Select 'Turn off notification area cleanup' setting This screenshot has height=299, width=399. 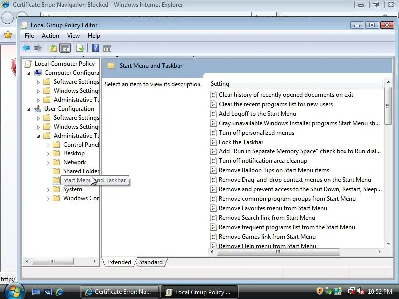(263, 161)
